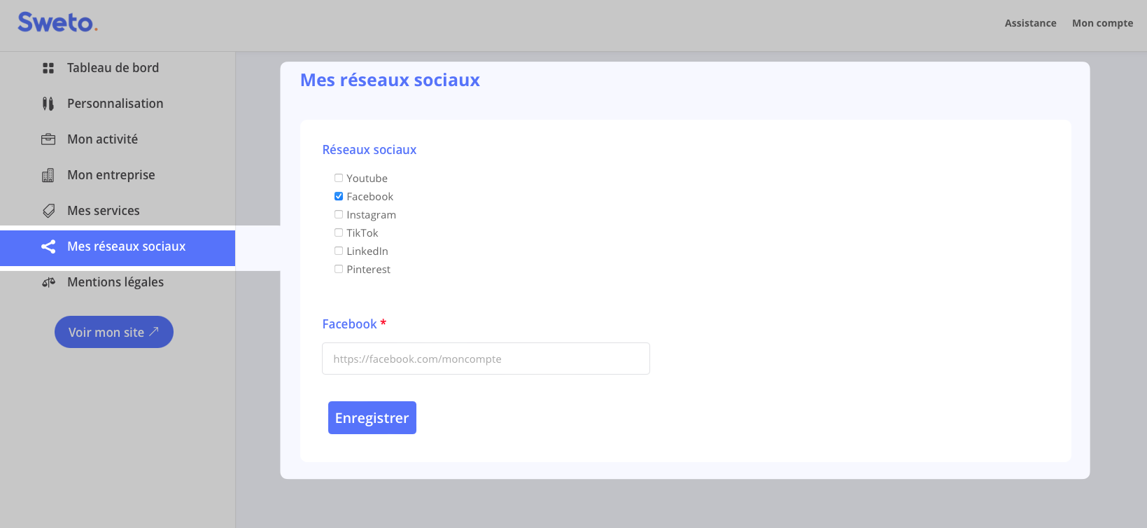The width and height of the screenshot is (1147, 528).
Task: Tick the Instagram checkbox
Action: 339,214
